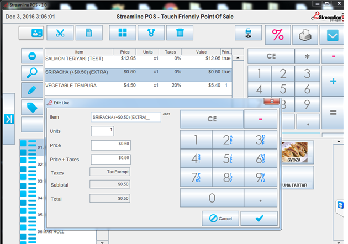Viewport: 348px width, 244px height.
Task: Click the tag attributes button
Action: point(32,107)
